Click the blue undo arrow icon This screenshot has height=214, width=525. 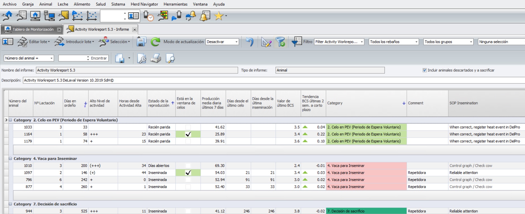tap(249, 42)
